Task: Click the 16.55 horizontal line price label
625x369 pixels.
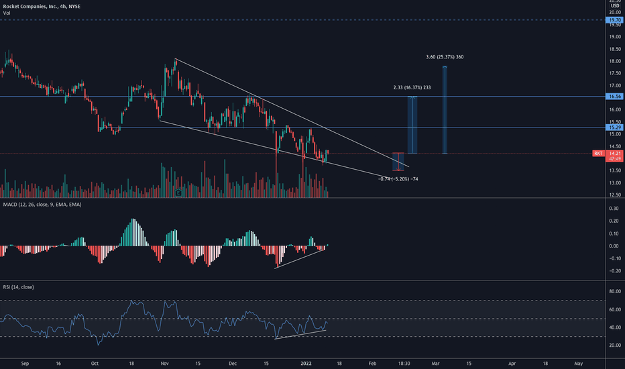Action: point(615,97)
